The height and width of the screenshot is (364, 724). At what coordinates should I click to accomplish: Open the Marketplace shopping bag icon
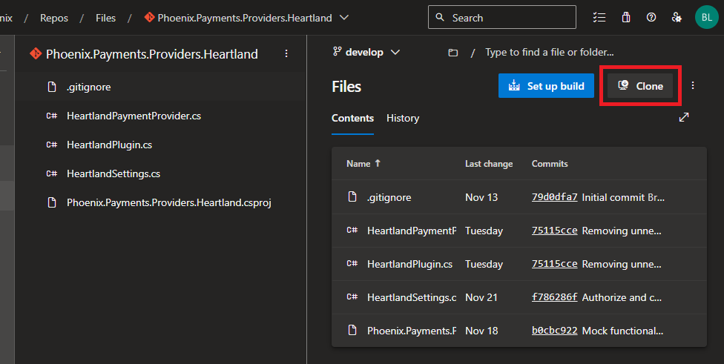click(626, 18)
